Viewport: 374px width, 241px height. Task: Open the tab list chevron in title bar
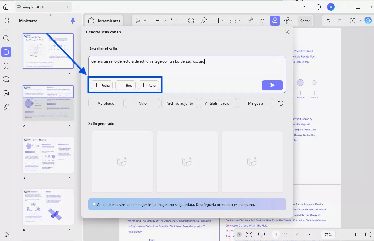[x=306, y=7]
